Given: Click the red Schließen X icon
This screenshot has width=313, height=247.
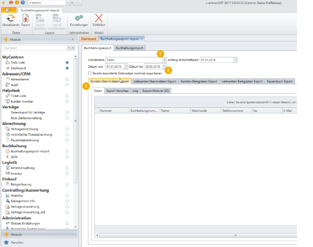Looking at the screenshot, I should tap(99, 18).
